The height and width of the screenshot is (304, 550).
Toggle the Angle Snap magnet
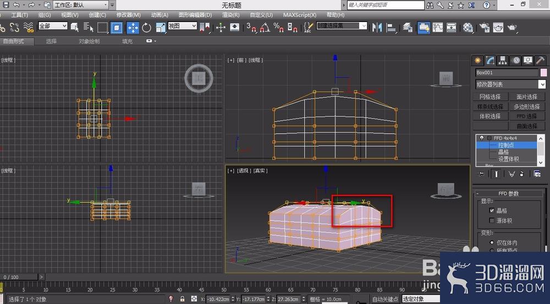pos(265,27)
